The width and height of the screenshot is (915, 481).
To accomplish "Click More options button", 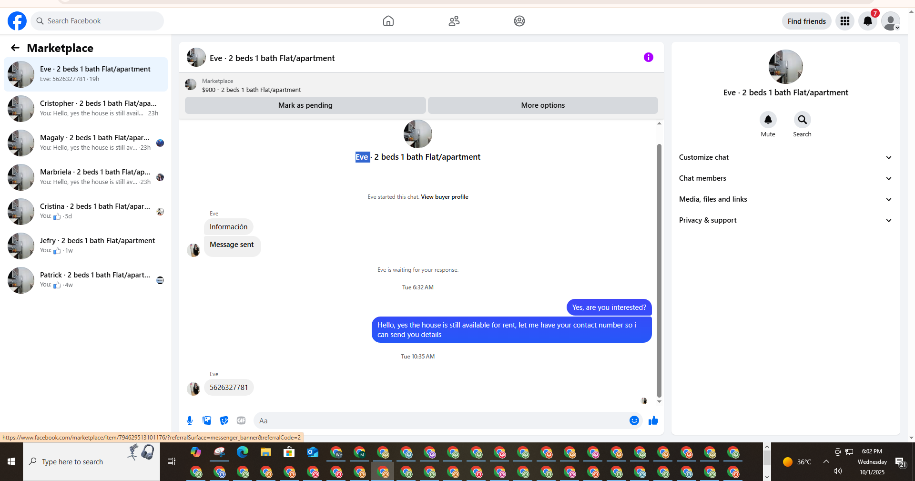I will coord(543,105).
